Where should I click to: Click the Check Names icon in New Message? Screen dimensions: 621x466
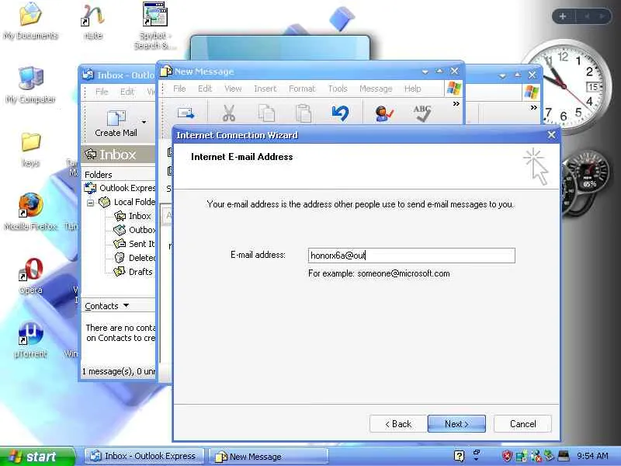pos(383,113)
